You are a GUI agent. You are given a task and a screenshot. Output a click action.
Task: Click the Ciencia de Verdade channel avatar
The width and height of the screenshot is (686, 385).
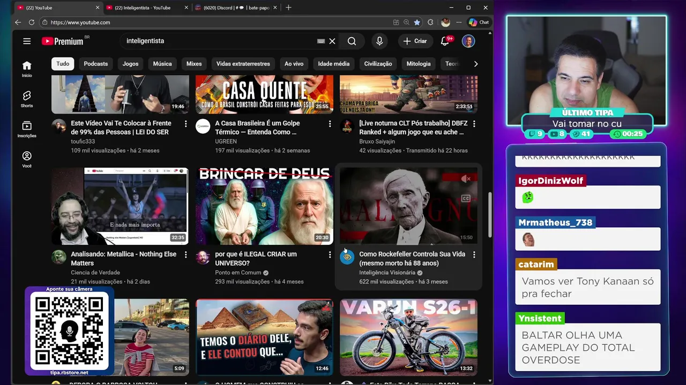59,257
